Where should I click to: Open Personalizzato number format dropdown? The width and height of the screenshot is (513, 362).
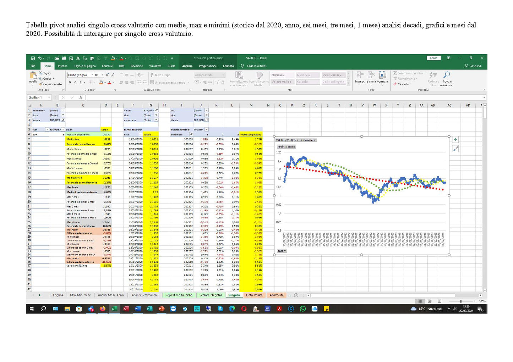coord(223,75)
